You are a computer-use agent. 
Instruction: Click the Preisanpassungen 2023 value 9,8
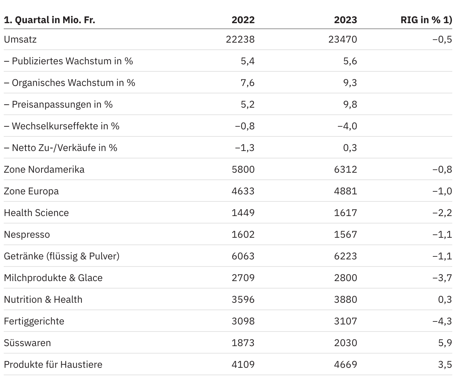350,104
